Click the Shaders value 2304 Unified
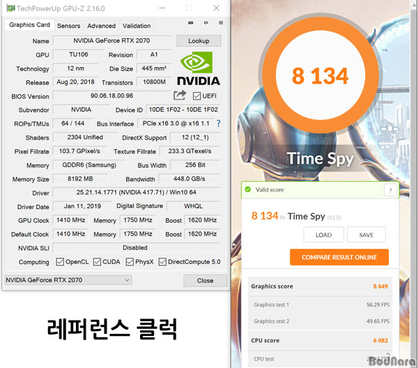This screenshot has width=418, height=368. click(x=85, y=137)
